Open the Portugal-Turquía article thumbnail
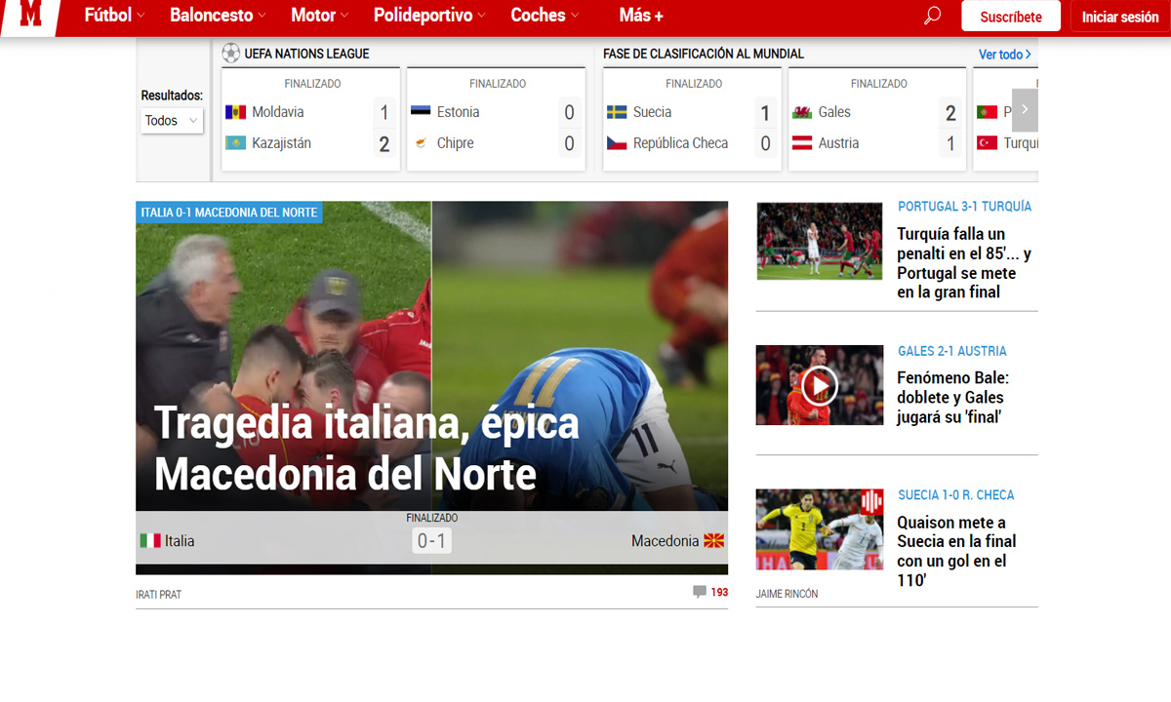Viewport: 1171px width, 702px height. tap(820, 241)
